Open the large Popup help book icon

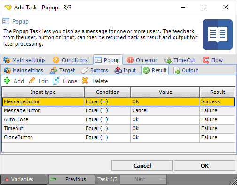point(218,34)
